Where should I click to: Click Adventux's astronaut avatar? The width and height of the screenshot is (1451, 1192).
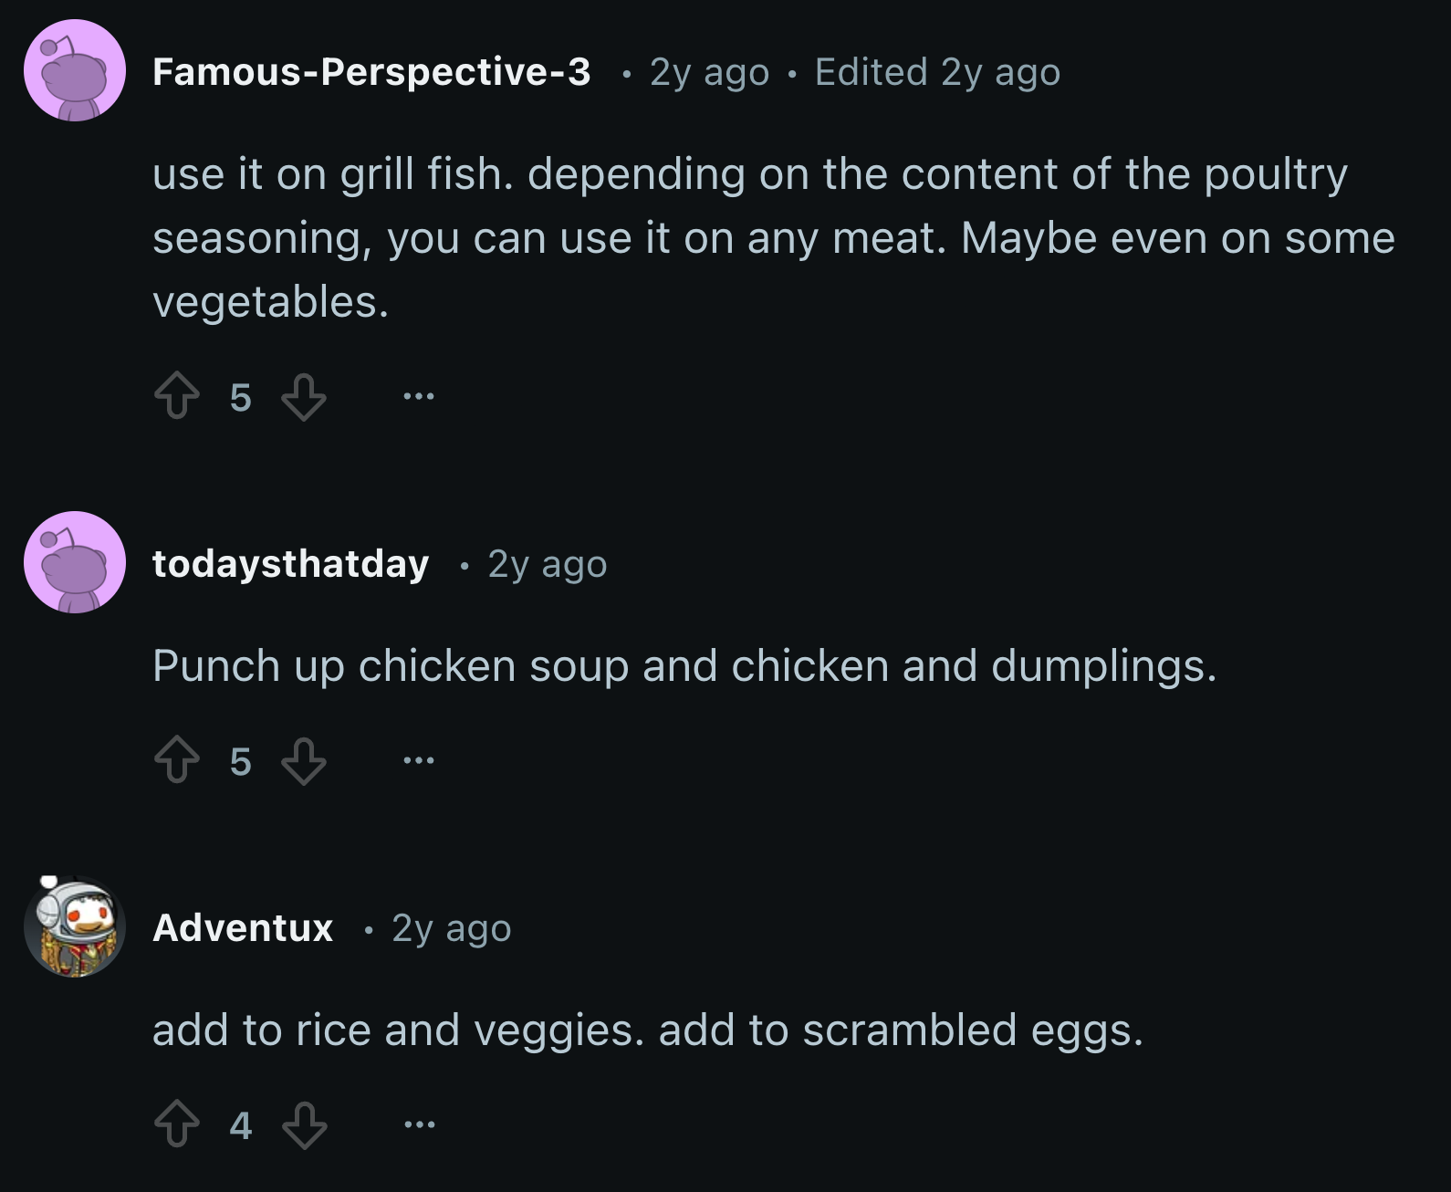(x=75, y=926)
